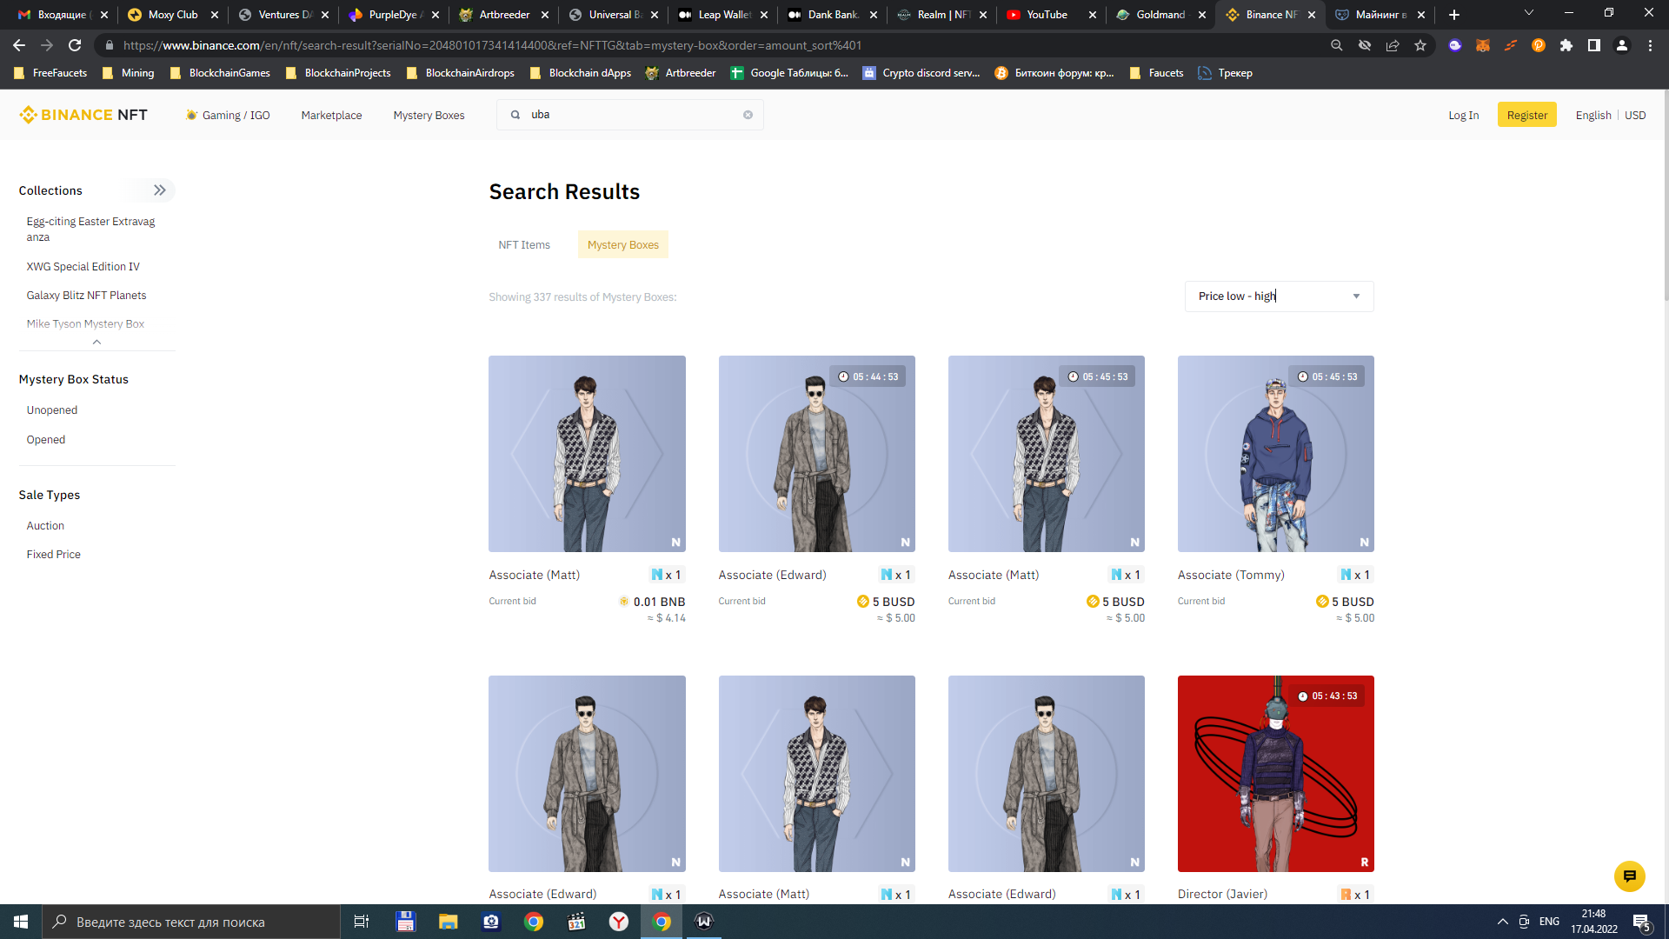Open Task View on the taskbar
This screenshot has width=1669, height=939.
point(362,922)
